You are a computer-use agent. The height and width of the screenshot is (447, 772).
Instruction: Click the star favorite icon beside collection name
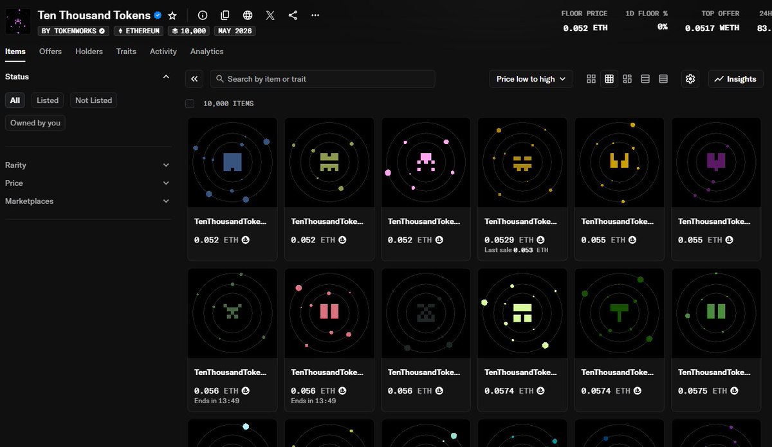(172, 15)
